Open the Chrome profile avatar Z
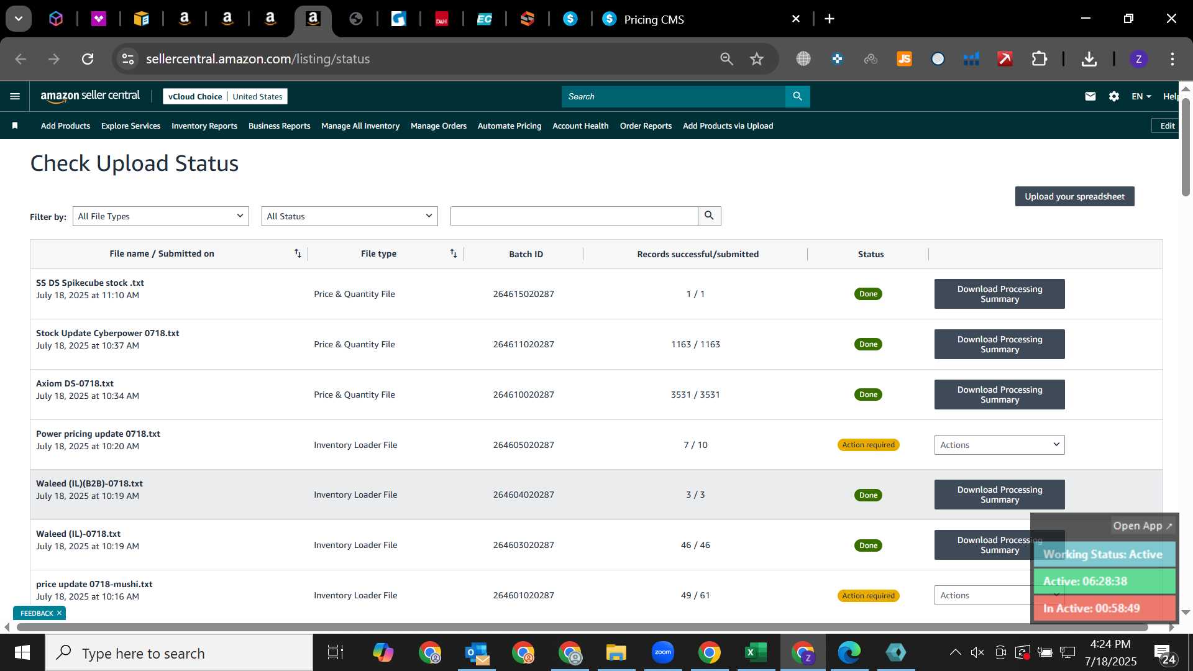1193x671 pixels. (1138, 59)
